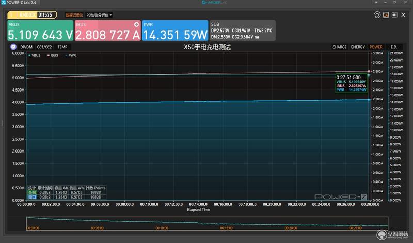Image resolution: width=413 pixels, height=243 pixels.
Task: Click the IBUS cursor marker at chart end
Action: click(x=369, y=71)
